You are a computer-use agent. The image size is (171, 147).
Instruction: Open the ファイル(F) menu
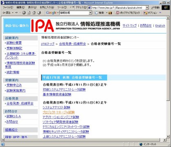(x=8, y=7)
